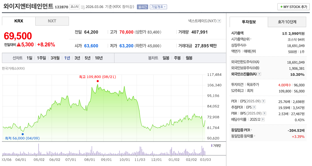Click the 외국인보유주식수 value 1,906,381

coord(297,68)
